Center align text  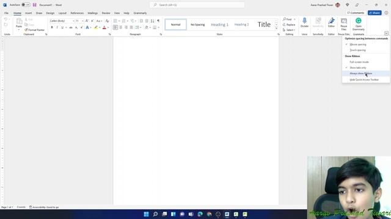(x=121, y=27)
